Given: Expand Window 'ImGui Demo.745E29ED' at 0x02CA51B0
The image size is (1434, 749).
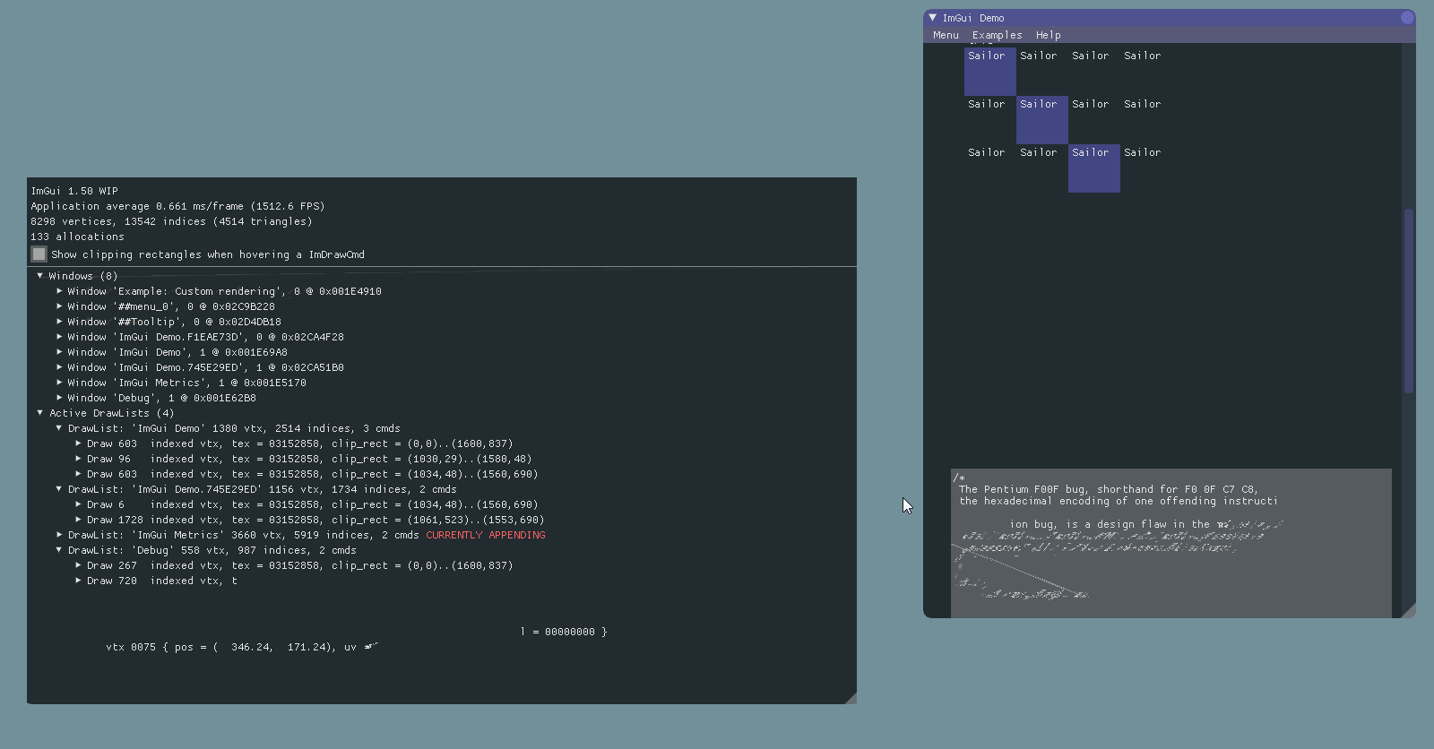Looking at the screenshot, I should (59, 367).
